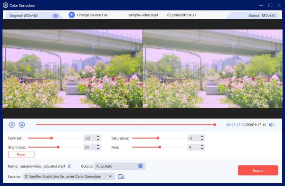
Task: Toggle the original preview eye icon
Action: coord(56,16)
